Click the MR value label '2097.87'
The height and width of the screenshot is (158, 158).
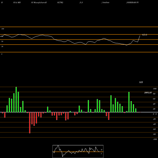tap(148, 93)
